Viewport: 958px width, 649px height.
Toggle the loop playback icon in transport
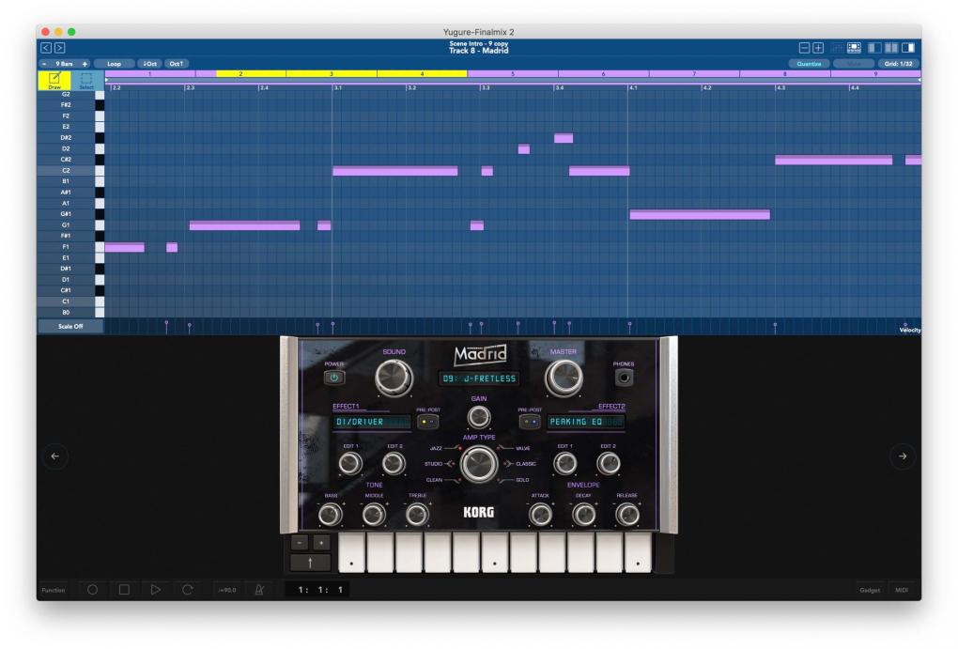188,590
